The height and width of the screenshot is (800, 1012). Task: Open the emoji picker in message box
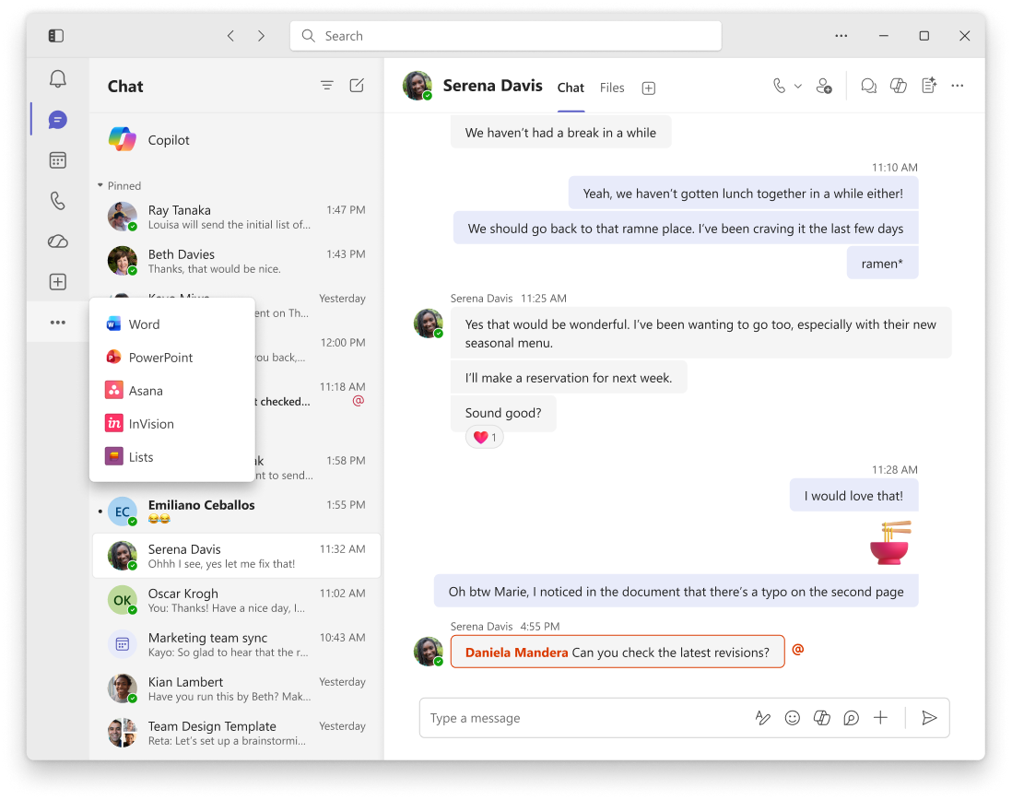click(792, 717)
